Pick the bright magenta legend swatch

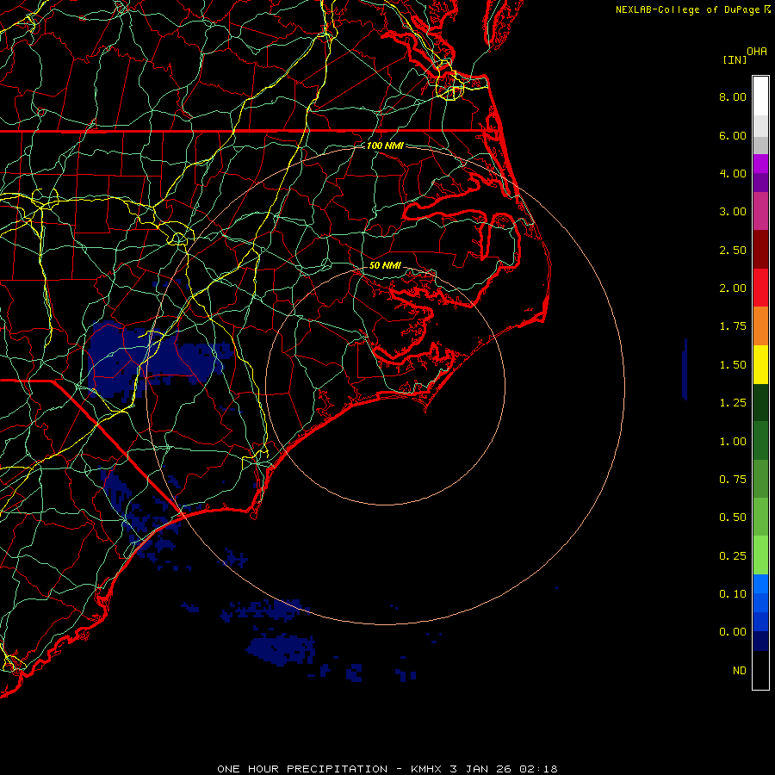[x=760, y=164]
